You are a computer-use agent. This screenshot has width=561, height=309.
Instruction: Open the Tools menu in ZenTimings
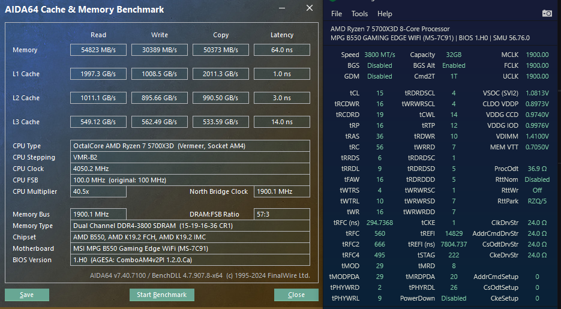point(359,14)
